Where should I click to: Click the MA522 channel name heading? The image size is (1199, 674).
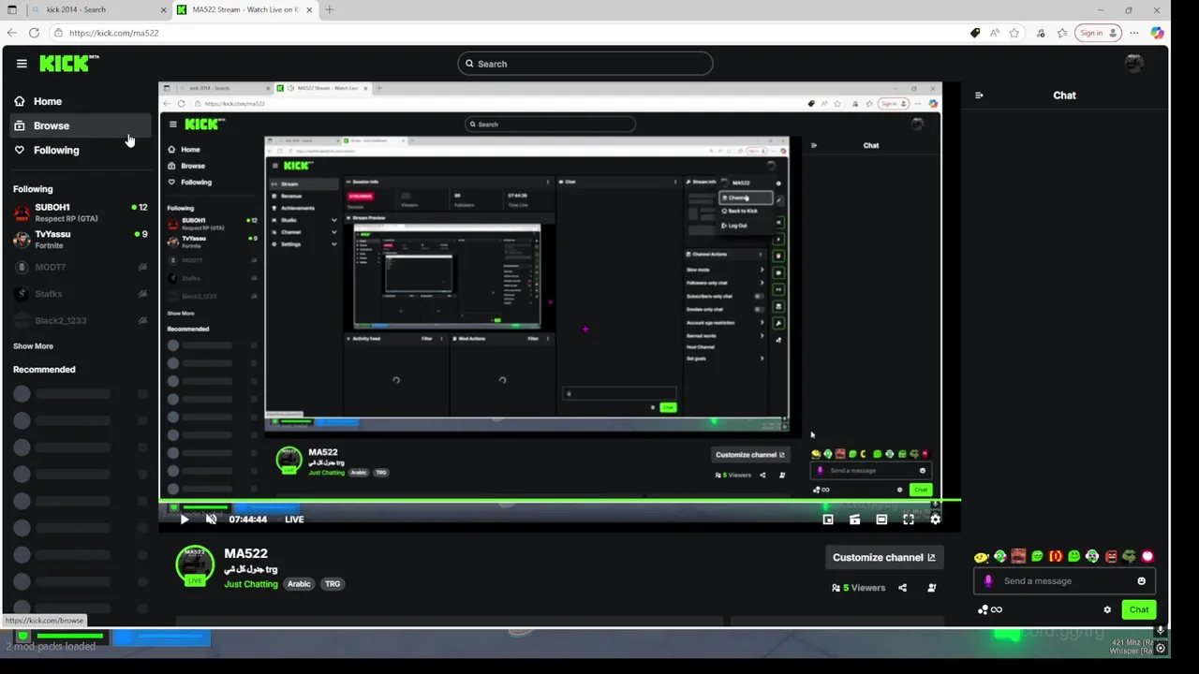(246, 554)
